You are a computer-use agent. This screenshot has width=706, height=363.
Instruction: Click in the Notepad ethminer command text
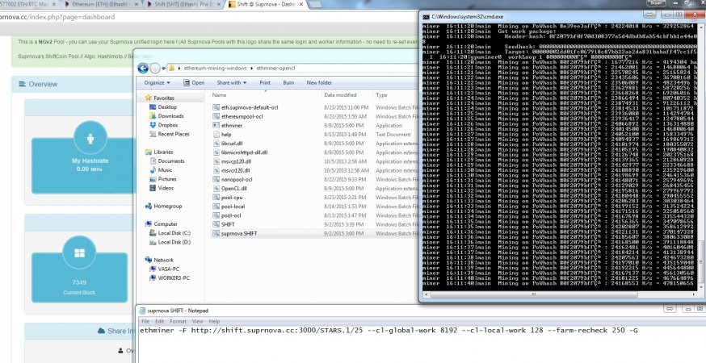[x=389, y=331]
